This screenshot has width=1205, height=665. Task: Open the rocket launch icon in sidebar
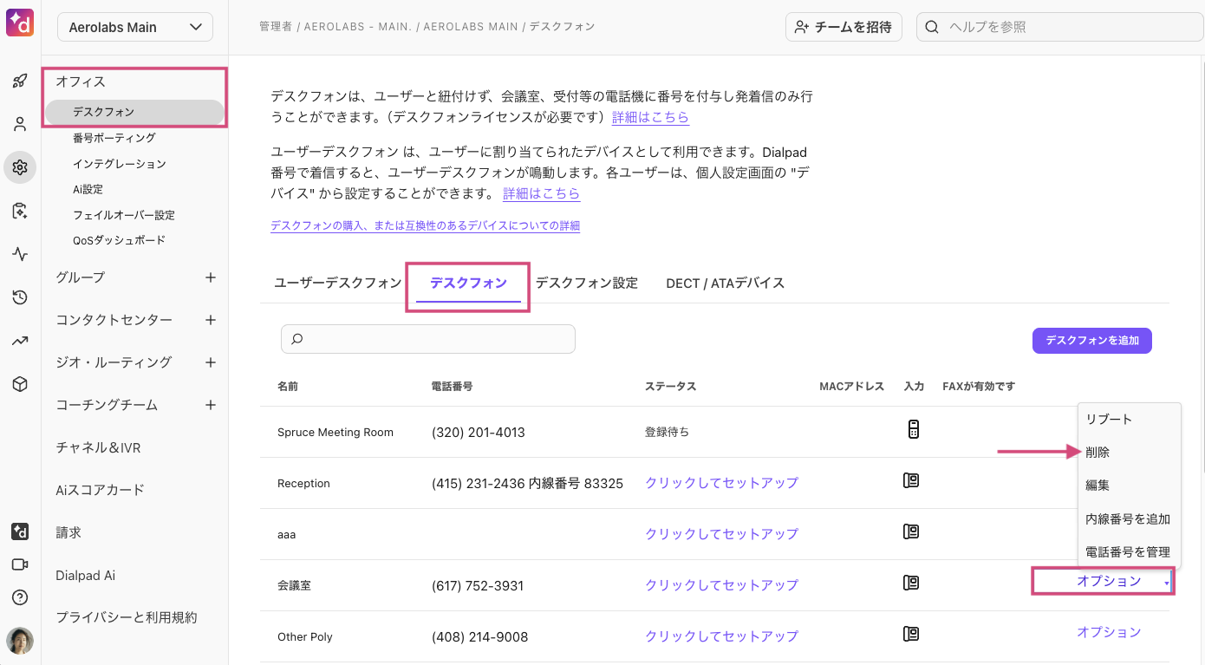tap(20, 81)
